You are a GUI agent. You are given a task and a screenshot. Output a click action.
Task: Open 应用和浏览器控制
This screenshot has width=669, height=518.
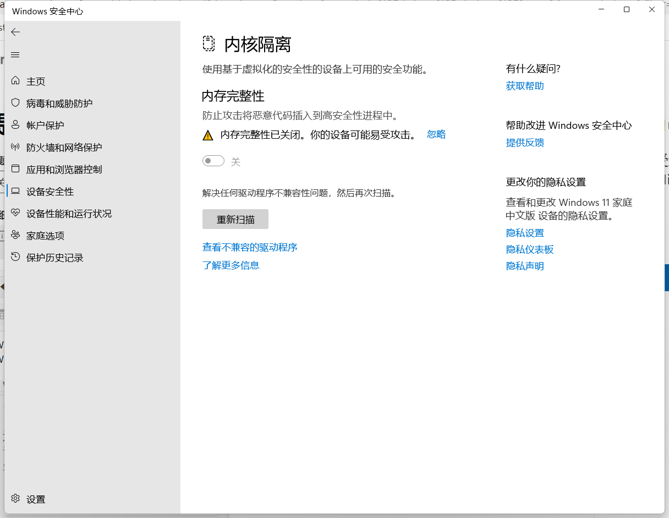(64, 170)
